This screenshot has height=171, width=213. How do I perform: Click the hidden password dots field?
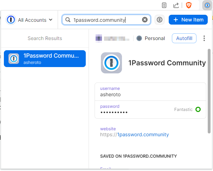114,112
